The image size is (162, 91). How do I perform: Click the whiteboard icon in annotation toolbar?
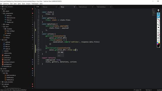(158, 35)
